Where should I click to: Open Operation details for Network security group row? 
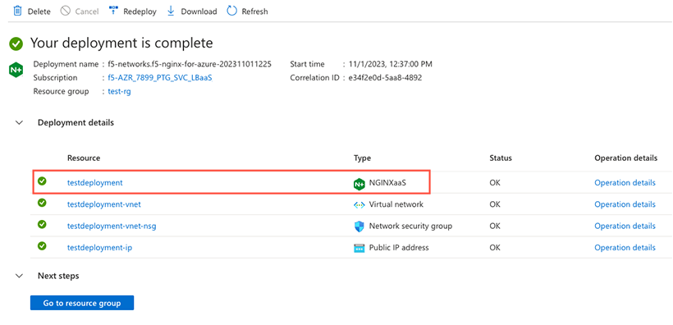click(625, 227)
